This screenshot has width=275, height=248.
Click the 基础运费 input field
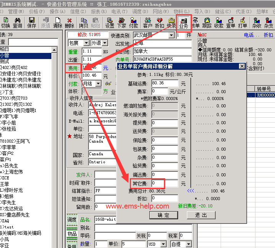coord(165,83)
